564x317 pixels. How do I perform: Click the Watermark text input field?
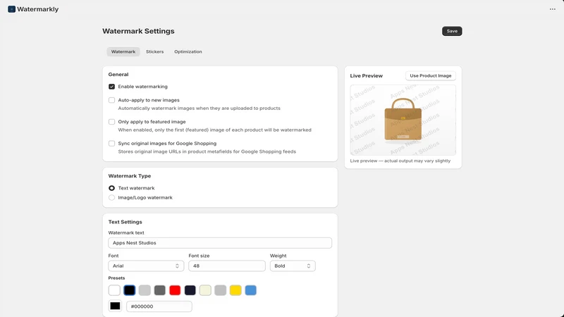point(220,243)
